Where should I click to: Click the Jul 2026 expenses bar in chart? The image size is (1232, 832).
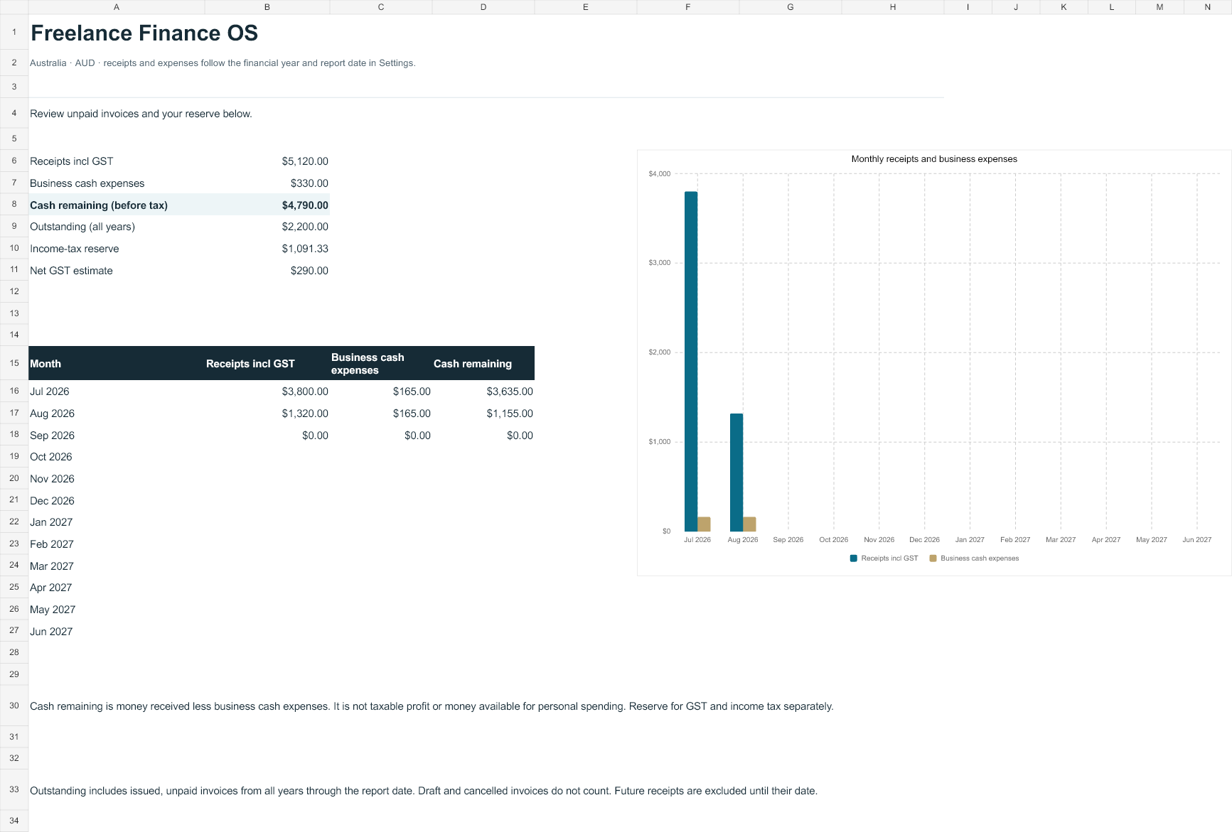pyautogui.click(x=704, y=524)
